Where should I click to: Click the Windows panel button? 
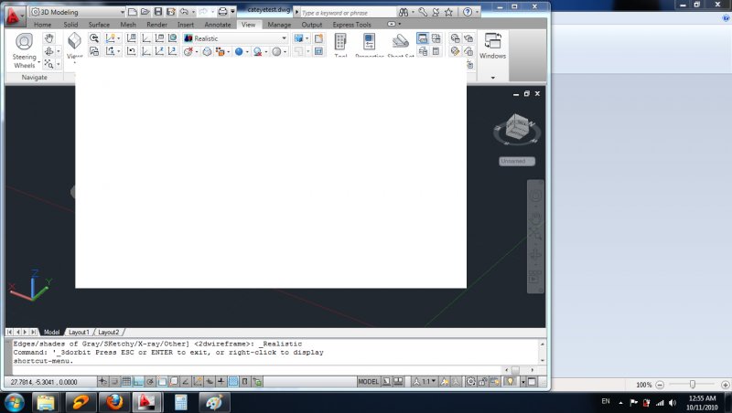point(492,46)
